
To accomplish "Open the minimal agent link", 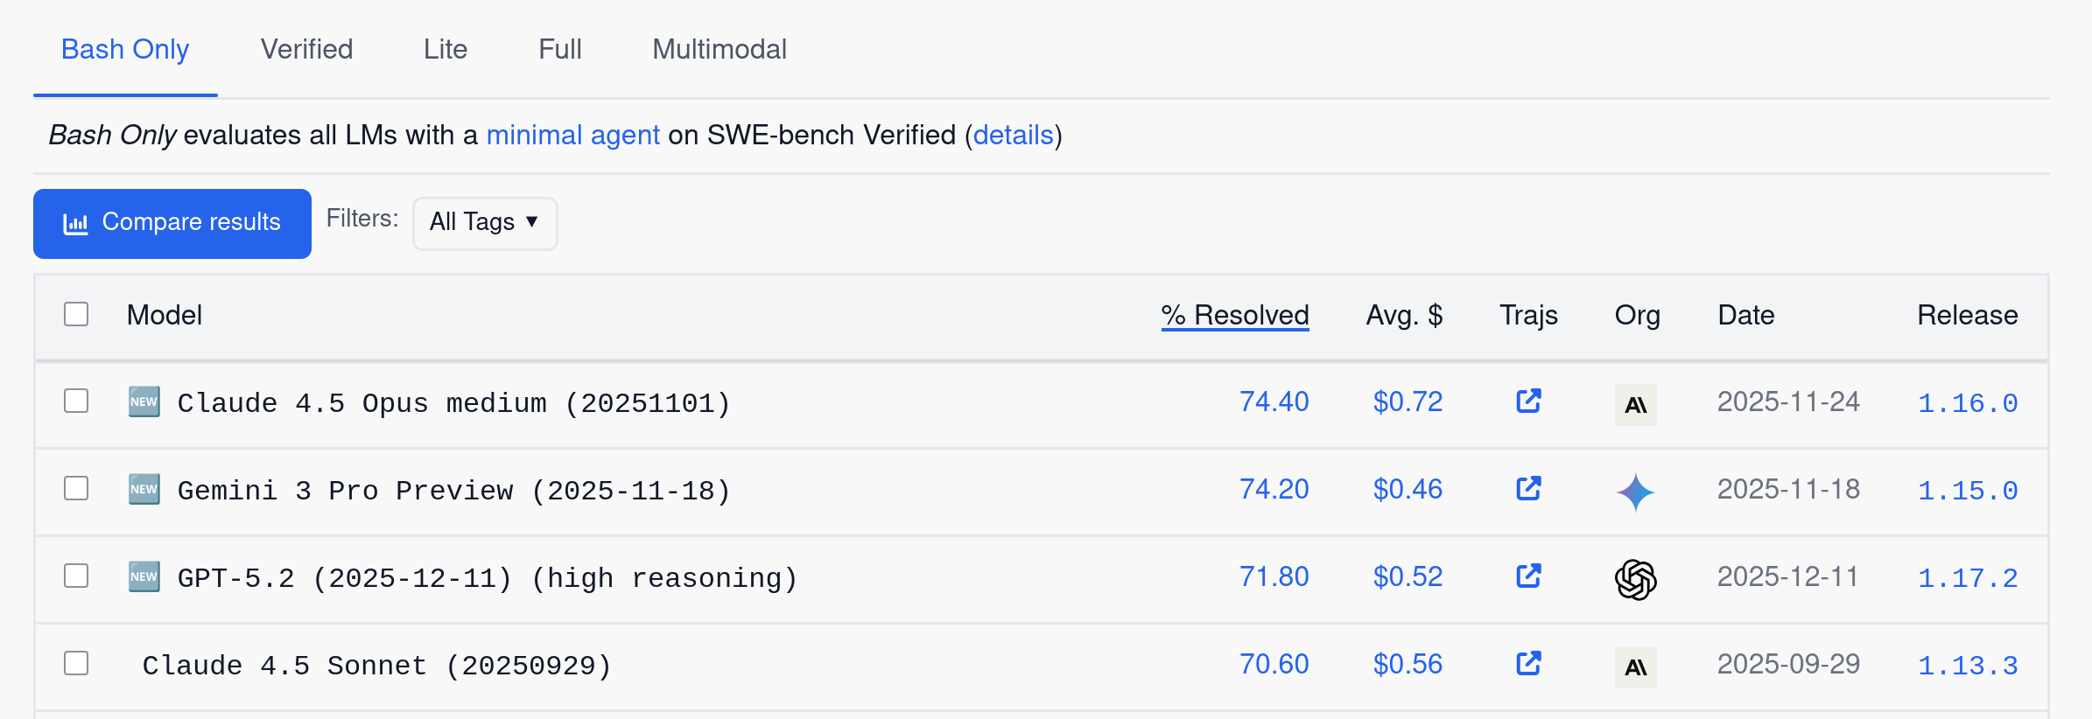I will [x=572, y=136].
